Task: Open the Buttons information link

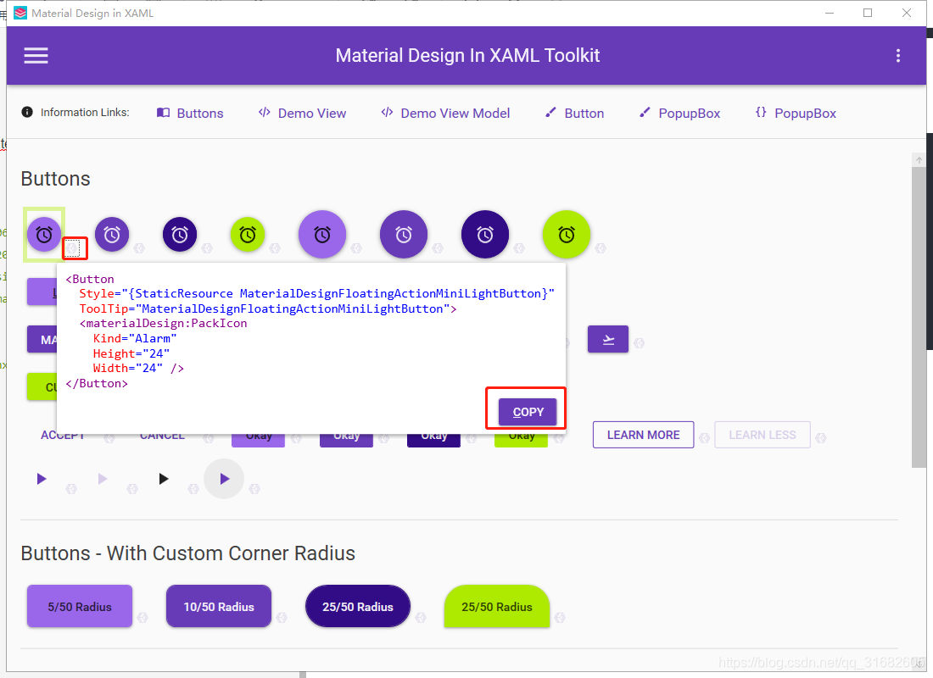Action: pos(190,113)
